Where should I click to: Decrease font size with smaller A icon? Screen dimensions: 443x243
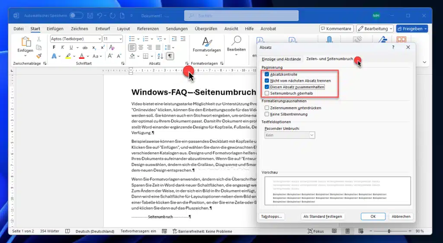(x=119, y=56)
